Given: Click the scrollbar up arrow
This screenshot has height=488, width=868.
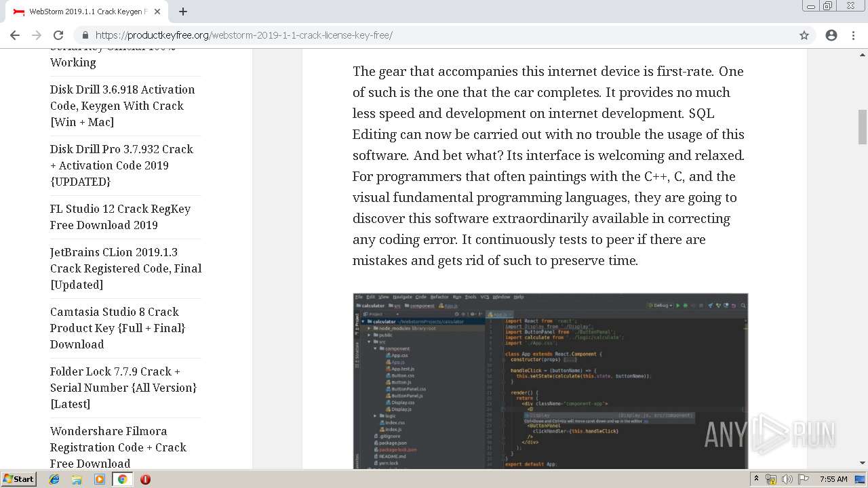Looking at the screenshot, I should (863, 54).
